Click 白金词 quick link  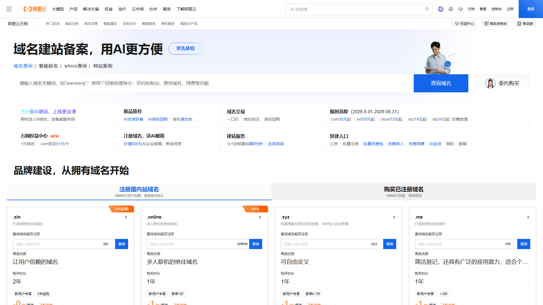tap(435, 144)
